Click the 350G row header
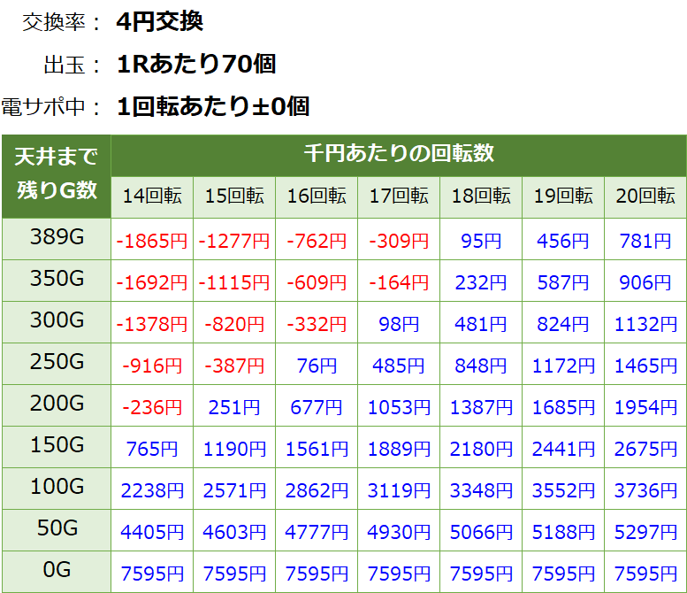Image resolution: width=687 pixels, height=593 pixels. pos(57,281)
